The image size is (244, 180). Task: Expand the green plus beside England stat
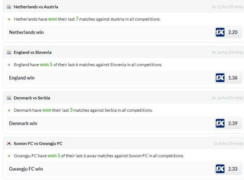click(9, 65)
